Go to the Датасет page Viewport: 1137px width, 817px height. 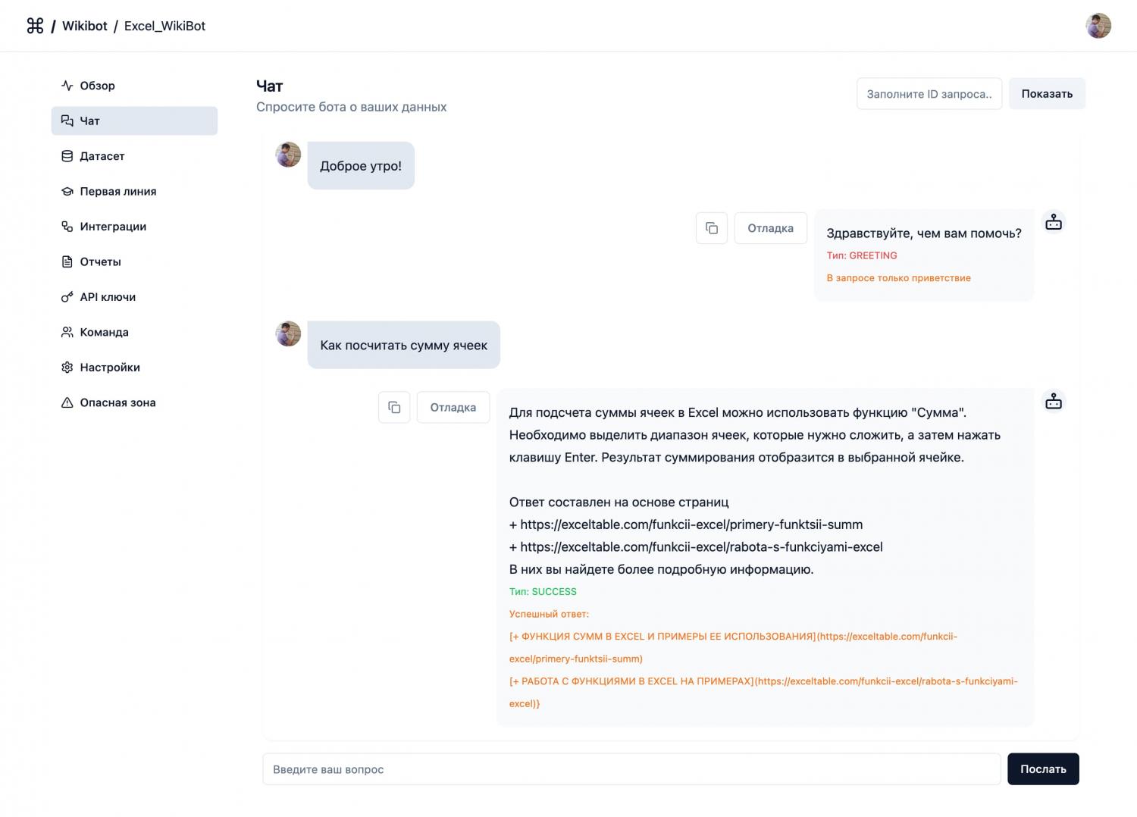pyautogui.click(x=102, y=156)
